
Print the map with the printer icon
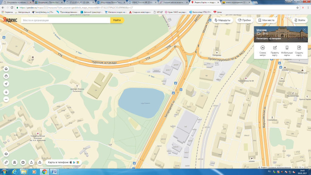23,162
